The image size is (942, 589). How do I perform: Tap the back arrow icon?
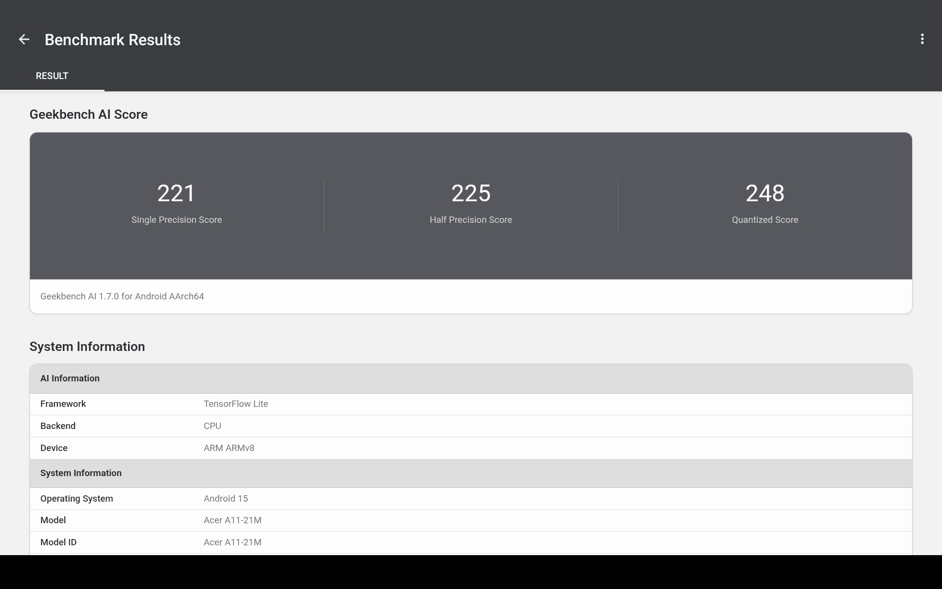(x=24, y=40)
